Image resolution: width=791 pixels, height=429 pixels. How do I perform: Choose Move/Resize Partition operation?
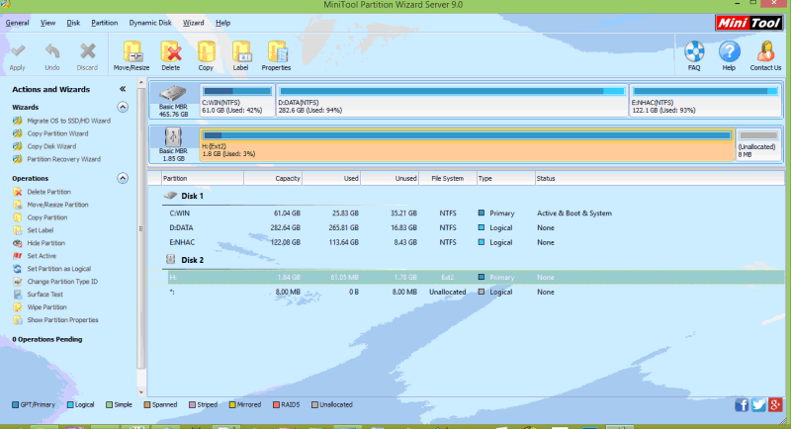click(57, 205)
